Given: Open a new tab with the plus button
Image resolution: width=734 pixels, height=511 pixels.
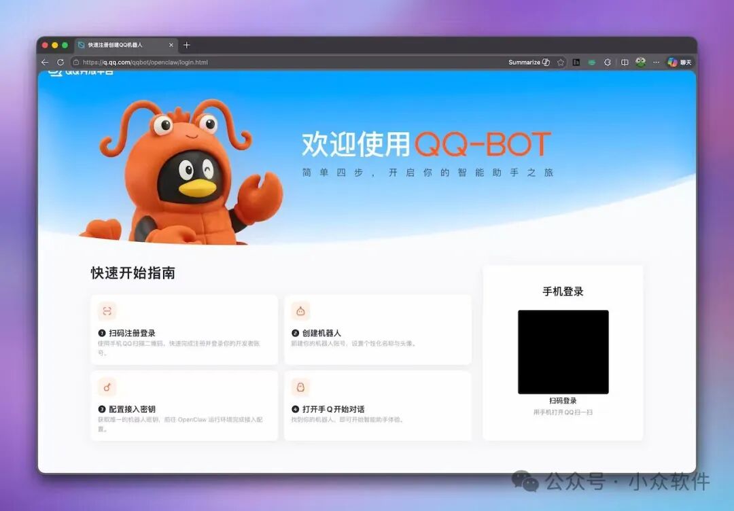Looking at the screenshot, I should pyautogui.click(x=187, y=45).
